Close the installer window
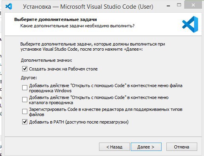Viewport: 204px width, 156px height. (x=193, y=5)
